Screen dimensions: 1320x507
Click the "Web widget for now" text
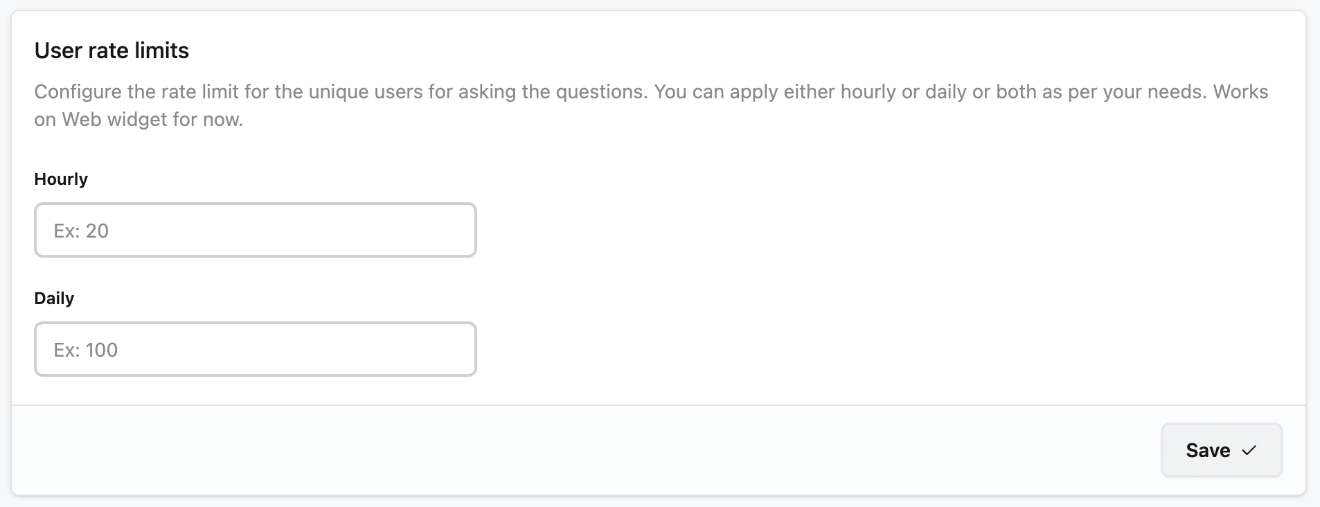pyautogui.click(x=152, y=120)
